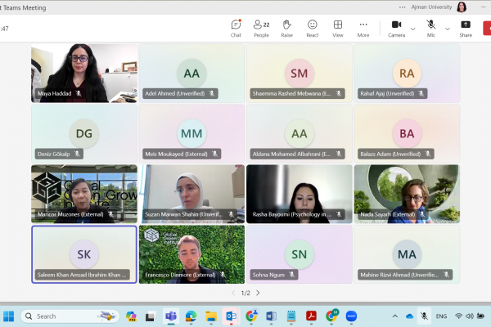Expand the Mic options dropdown arrow
Screen dimensions: 491x327
click(447, 29)
